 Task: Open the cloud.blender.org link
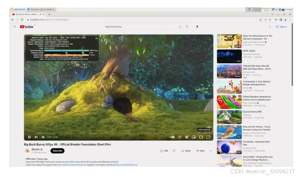pos(126,165)
